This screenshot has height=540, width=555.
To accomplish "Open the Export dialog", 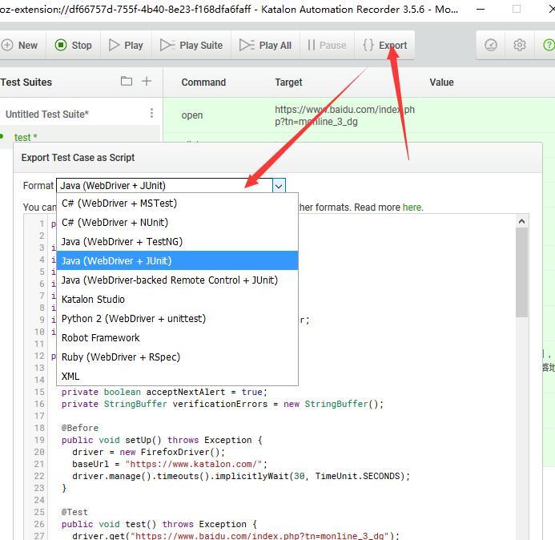I will click(x=384, y=46).
